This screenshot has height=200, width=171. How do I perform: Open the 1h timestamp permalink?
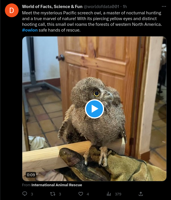125,7
